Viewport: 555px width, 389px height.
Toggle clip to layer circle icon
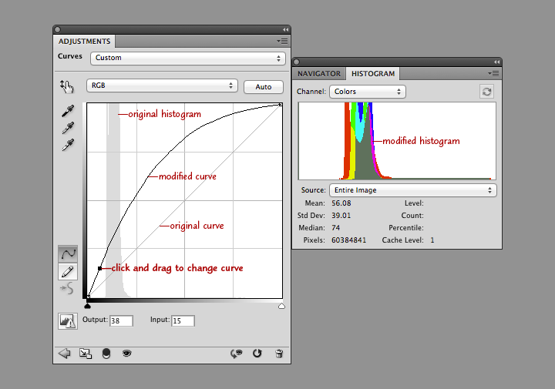click(x=106, y=354)
